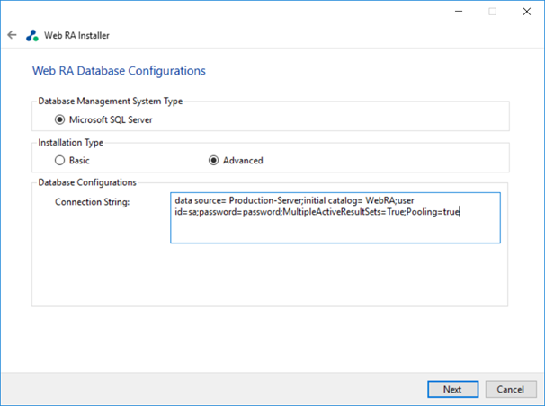This screenshot has height=406, width=545.
Task: Click the Web RA Installer title text
Action: (x=76, y=36)
